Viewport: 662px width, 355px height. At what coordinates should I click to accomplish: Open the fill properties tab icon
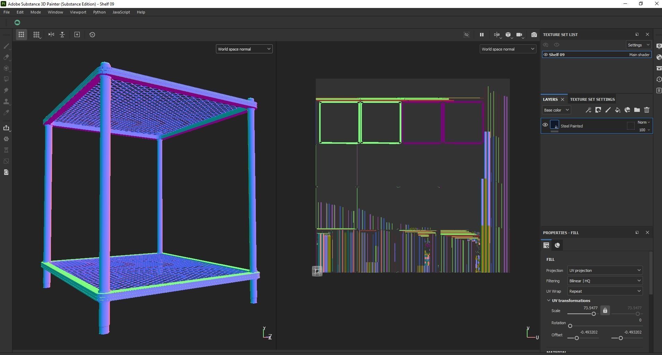click(546, 245)
